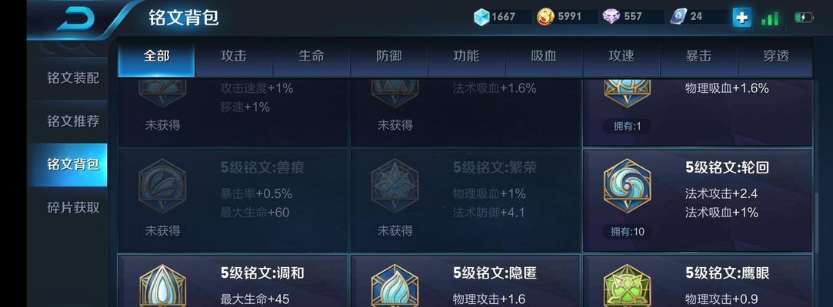Screen dimensions: 833x307
Task: Tap the gold coin currency icon
Action: [545, 17]
